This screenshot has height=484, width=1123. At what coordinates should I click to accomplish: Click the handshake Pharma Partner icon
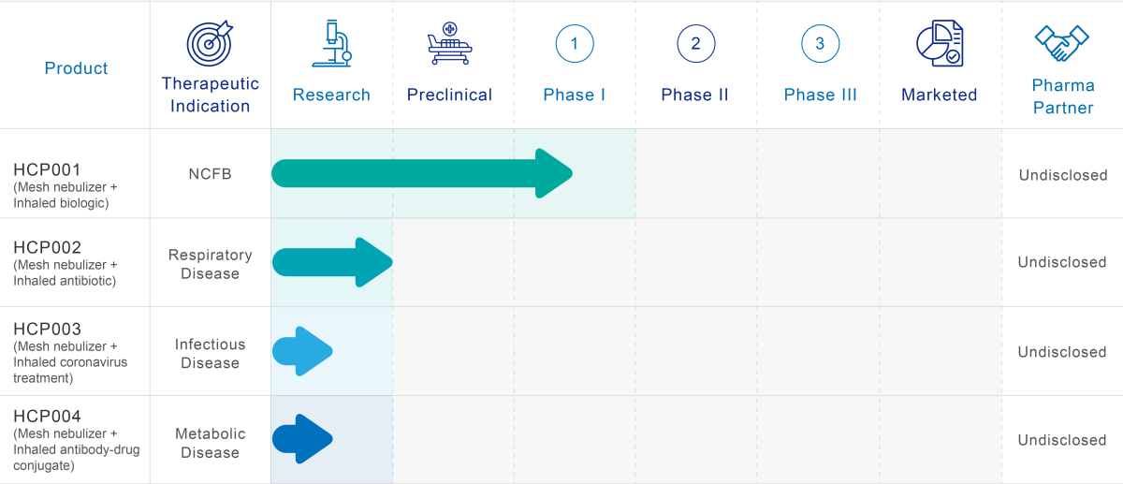(1062, 43)
